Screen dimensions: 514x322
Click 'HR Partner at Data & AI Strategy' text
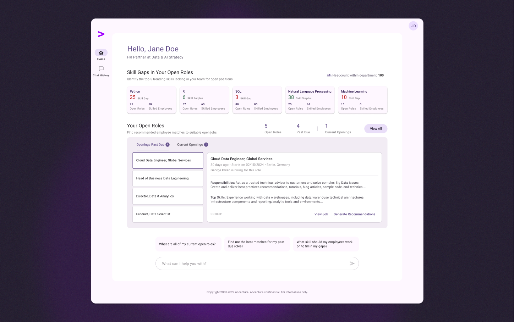(x=155, y=57)
